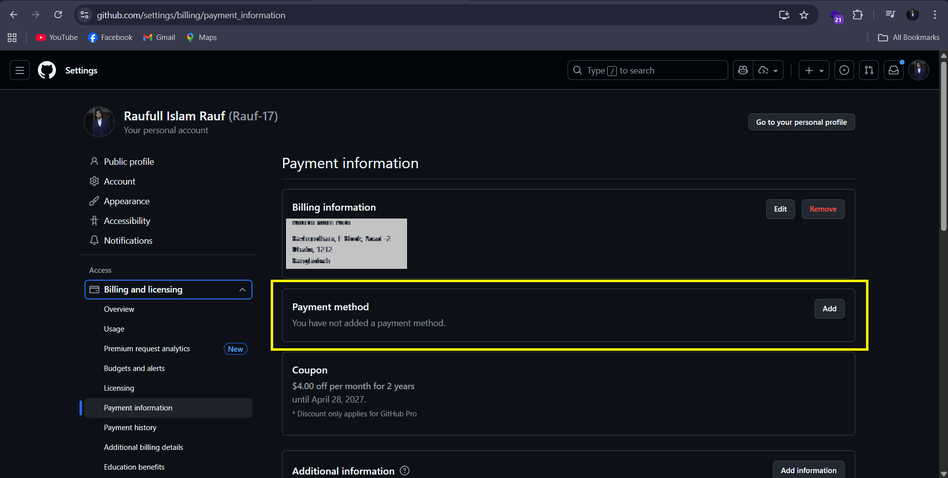
Task: Click the Public profile person icon
Action: [94, 161]
